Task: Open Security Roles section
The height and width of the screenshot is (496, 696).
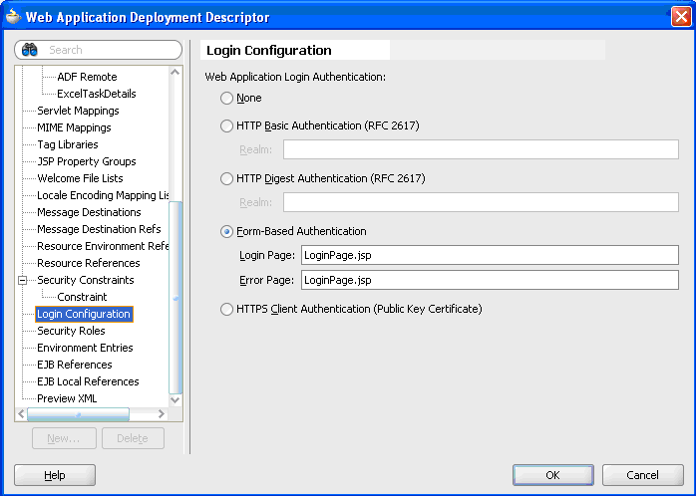Action: tap(71, 331)
